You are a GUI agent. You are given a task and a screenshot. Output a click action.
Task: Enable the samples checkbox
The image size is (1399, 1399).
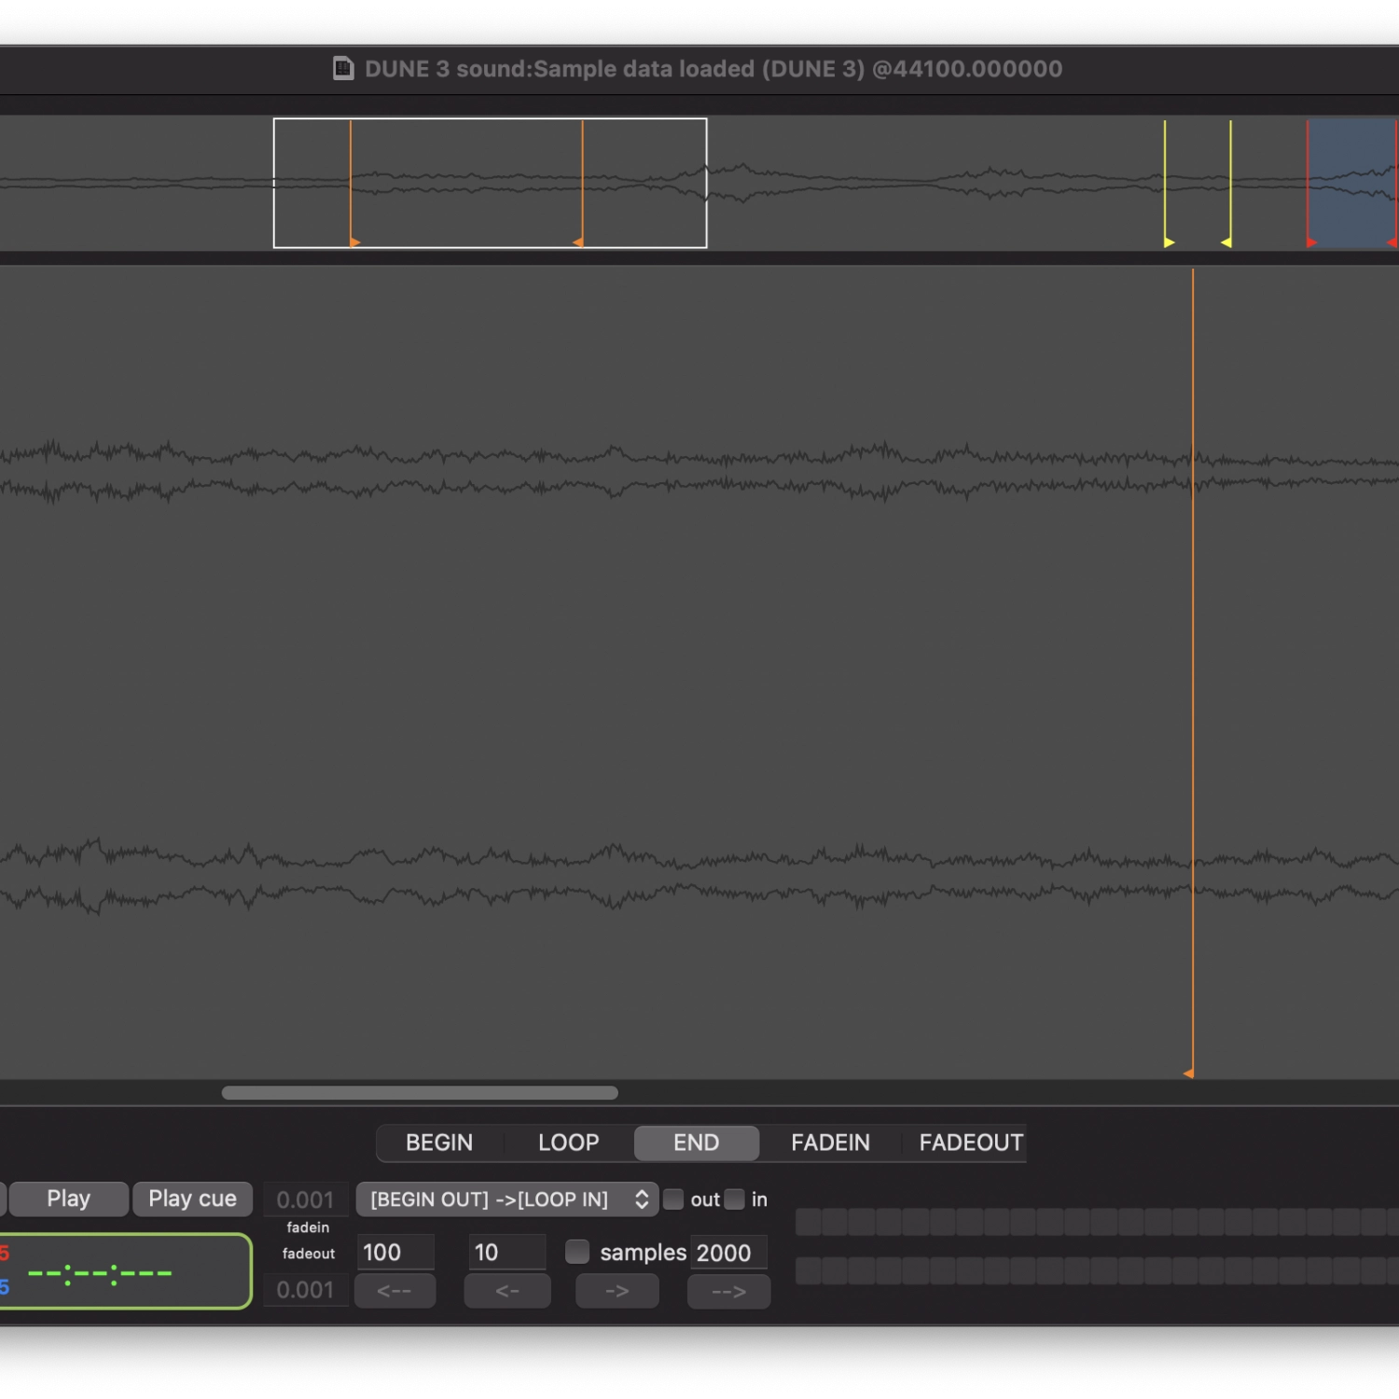pos(577,1252)
